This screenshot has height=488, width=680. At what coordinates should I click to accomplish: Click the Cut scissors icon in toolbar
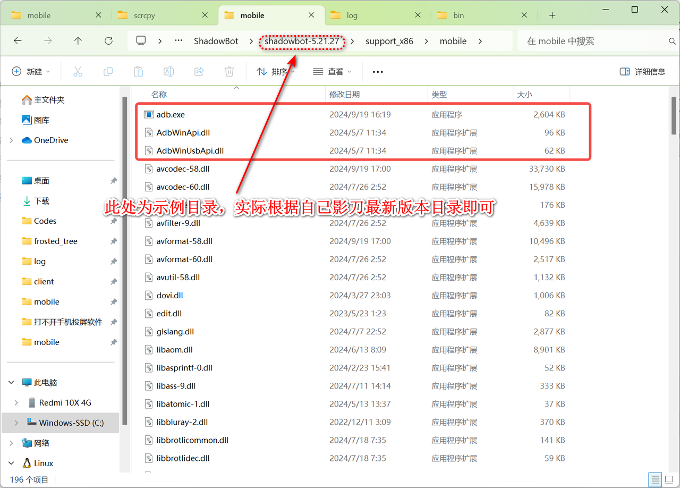78,71
